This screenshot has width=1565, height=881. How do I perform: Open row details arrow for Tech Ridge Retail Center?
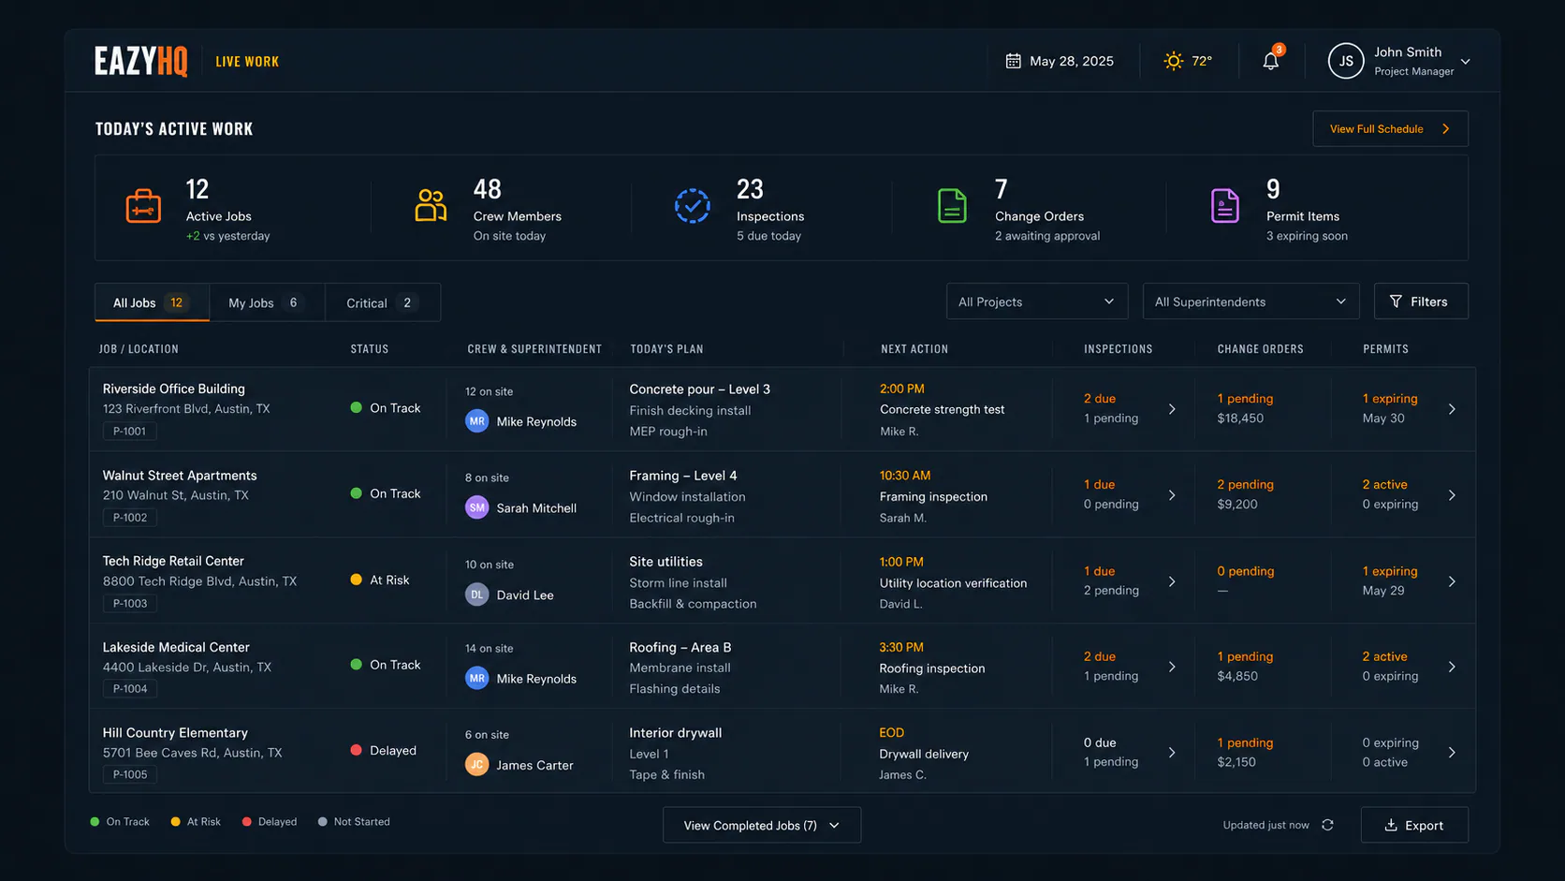coord(1452,581)
